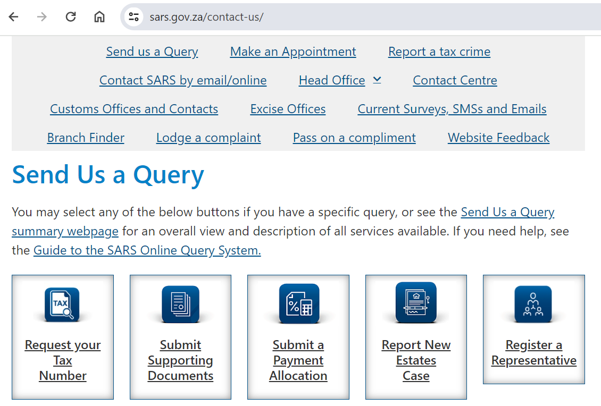Select the Register a Representative label
The height and width of the screenshot is (406, 601).
[534, 353]
